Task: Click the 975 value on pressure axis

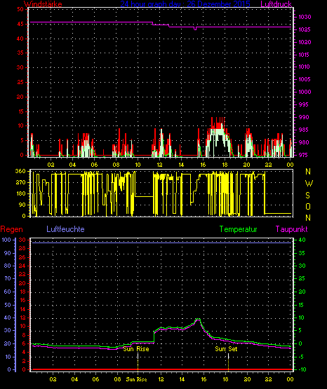Action: pyautogui.click(x=303, y=155)
